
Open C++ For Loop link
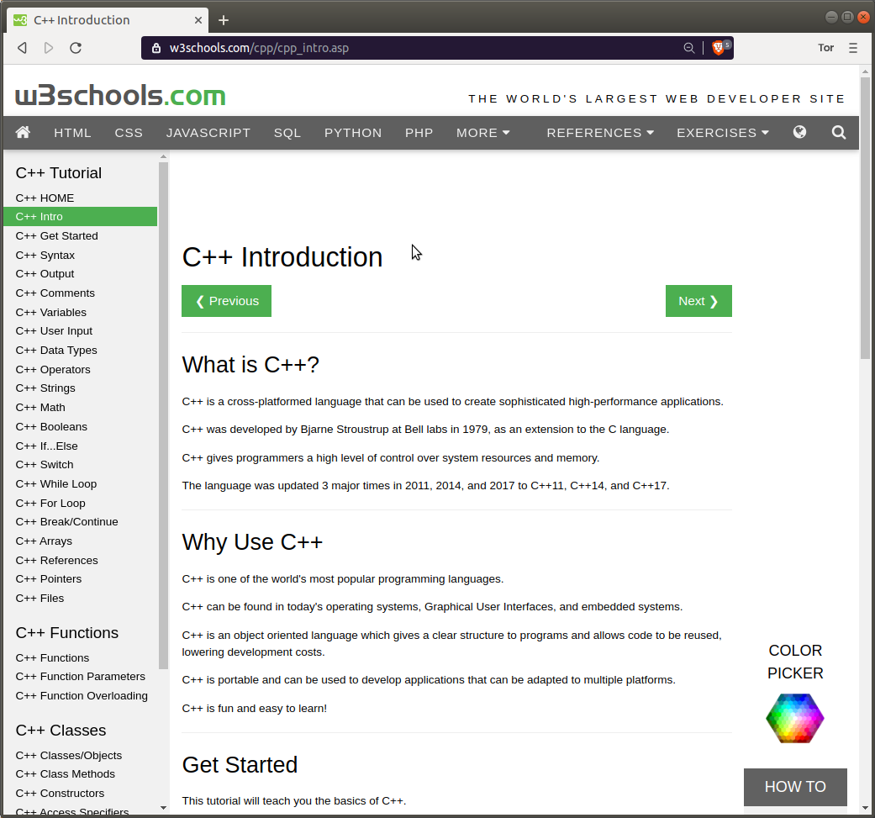click(x=50, y=504)
